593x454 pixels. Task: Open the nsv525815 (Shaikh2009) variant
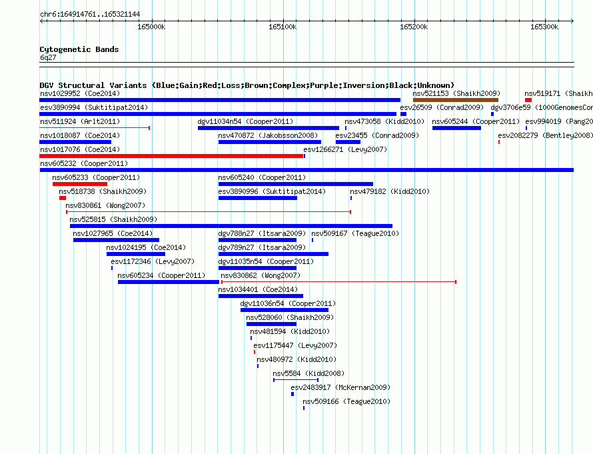pos(113,219)
